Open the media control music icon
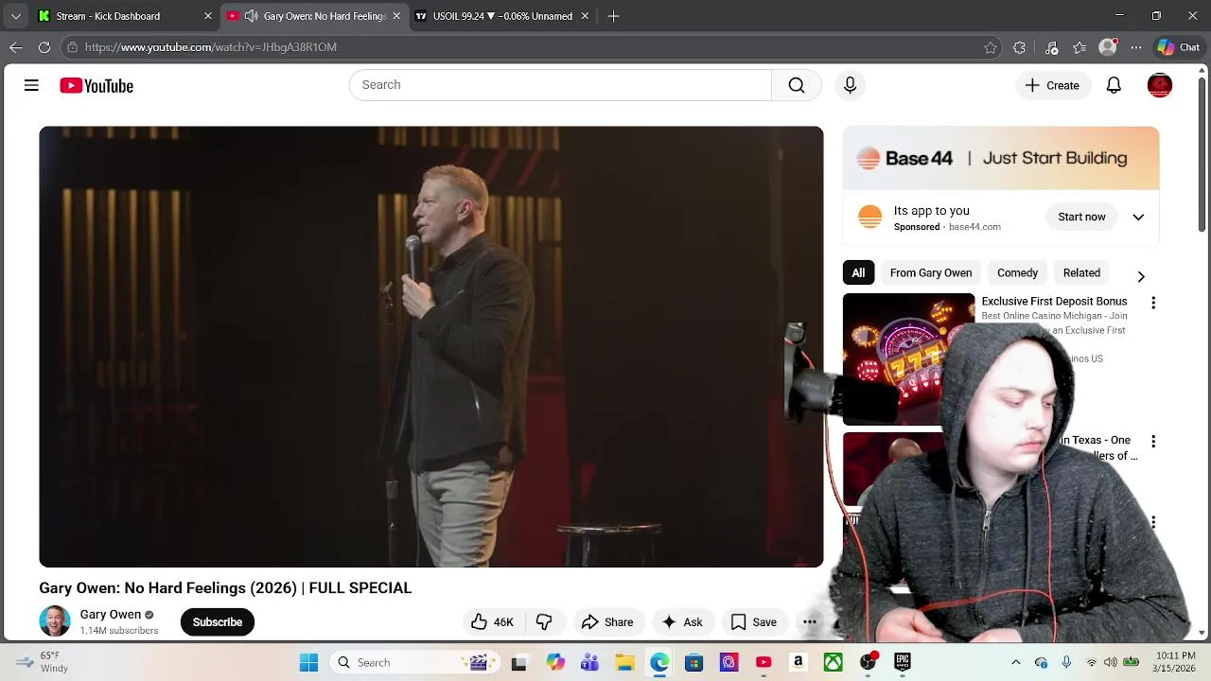The image size is (1211, 681). point(1051,47)
